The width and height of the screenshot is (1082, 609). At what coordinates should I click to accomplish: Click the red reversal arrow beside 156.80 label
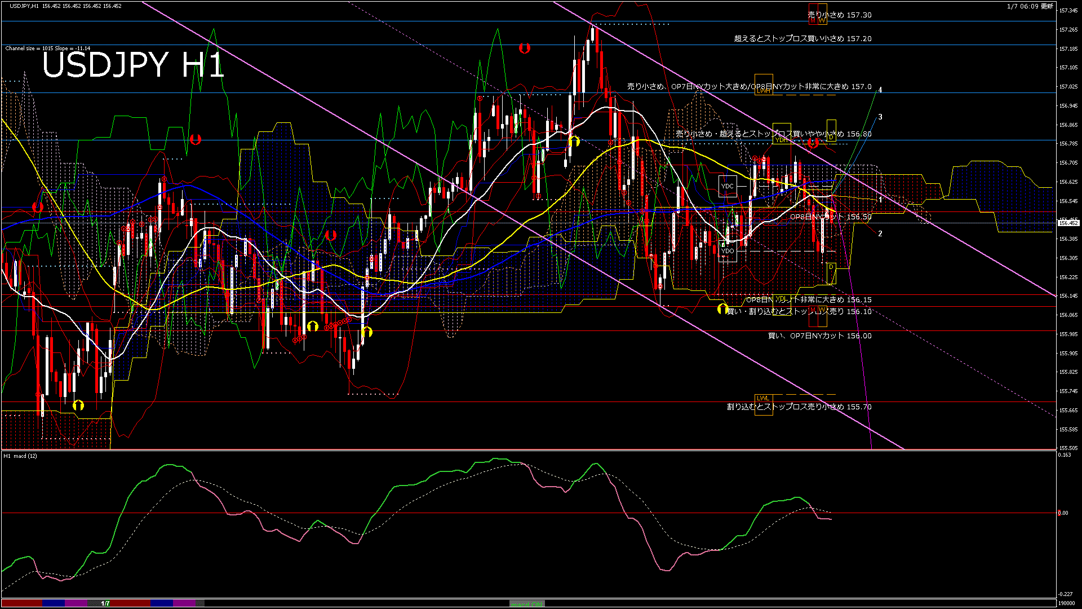tap(813, 143)
